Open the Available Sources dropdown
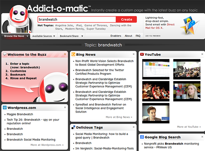Viewport: 205px width, 151px height. [x=43, y=36]
